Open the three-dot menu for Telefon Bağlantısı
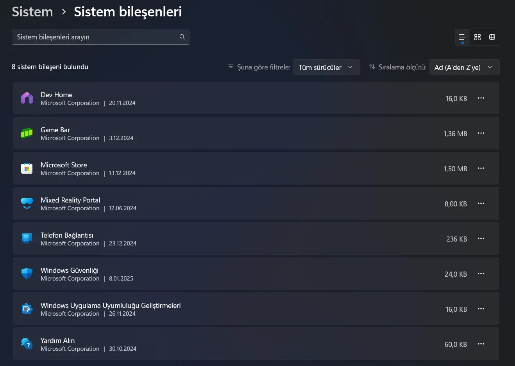The width and height of the screenshot is (515, 366). click(481, 238)
